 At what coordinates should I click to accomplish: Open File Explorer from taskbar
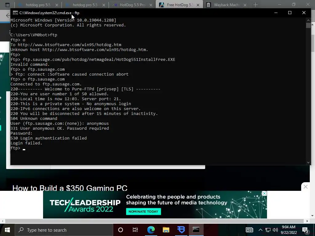pos(166,230)
